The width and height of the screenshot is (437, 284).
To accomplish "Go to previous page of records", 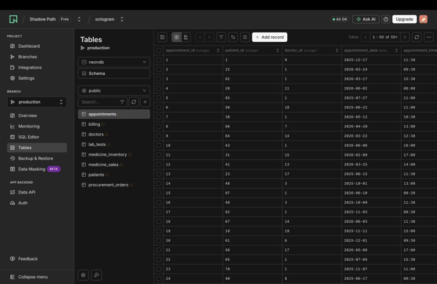I will [365, 37].
